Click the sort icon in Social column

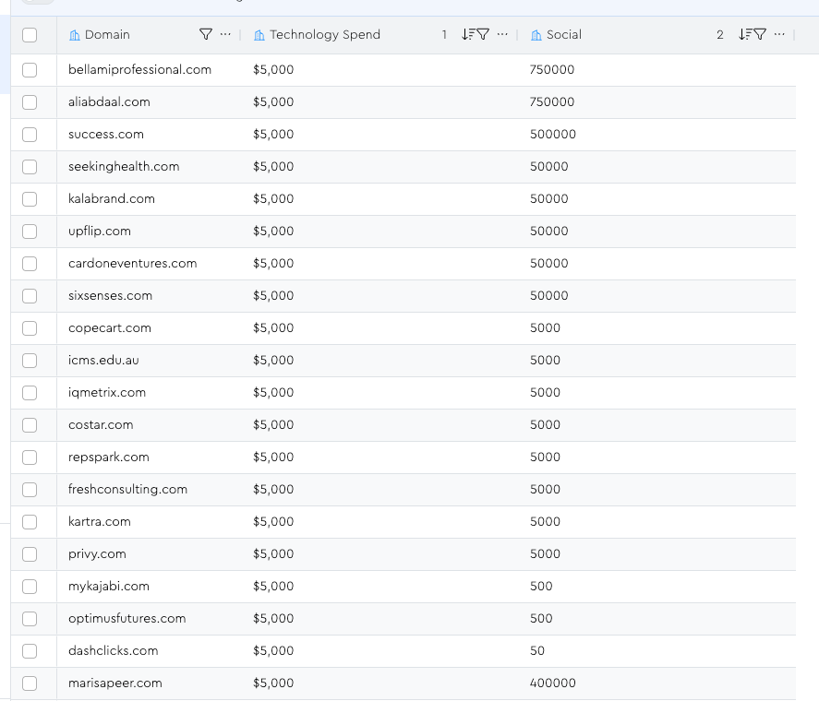(x=744, y=35)
